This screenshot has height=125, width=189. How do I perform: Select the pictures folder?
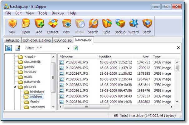tap(30, 87)
